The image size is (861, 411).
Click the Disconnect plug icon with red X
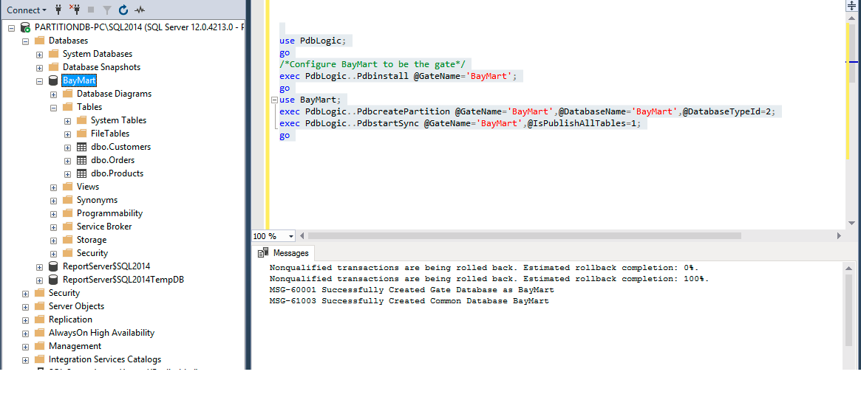click(x=75, y=10)
